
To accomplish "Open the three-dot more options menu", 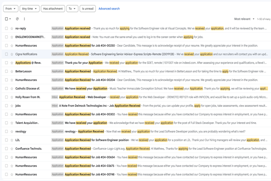I will [24, 19].
